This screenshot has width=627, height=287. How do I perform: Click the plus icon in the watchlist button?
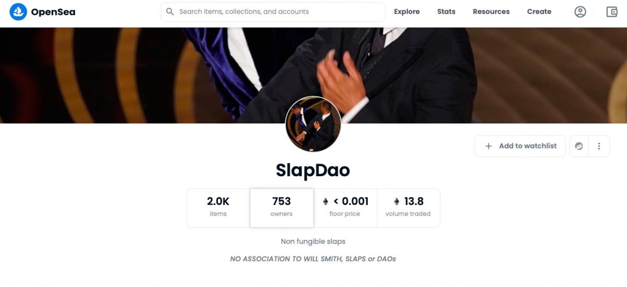click(x=489, y=146)
